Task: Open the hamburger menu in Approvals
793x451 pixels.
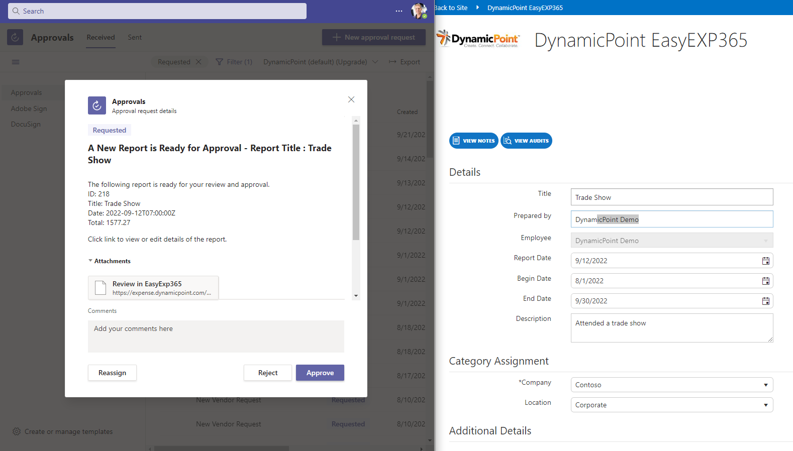Action: pos(16,62)
